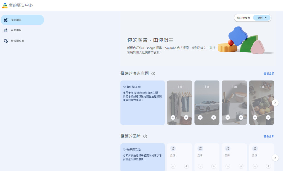283x171 pixels.
Task: Click 查看全部 for recommended brands
Action: coord(269,136)
